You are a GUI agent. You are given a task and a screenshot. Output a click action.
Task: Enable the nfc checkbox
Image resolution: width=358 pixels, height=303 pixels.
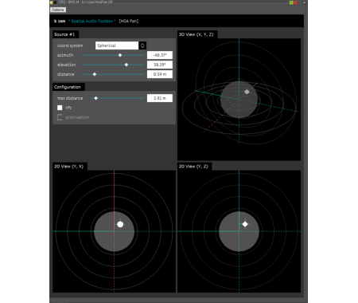coord(60,108)
